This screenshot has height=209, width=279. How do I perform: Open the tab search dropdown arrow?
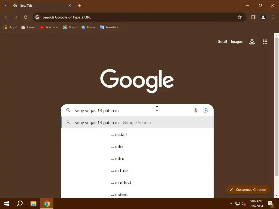5,5
